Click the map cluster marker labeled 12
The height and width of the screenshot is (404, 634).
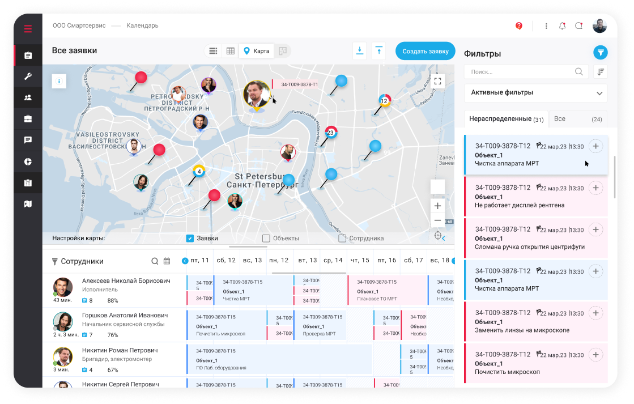[385, 101]
